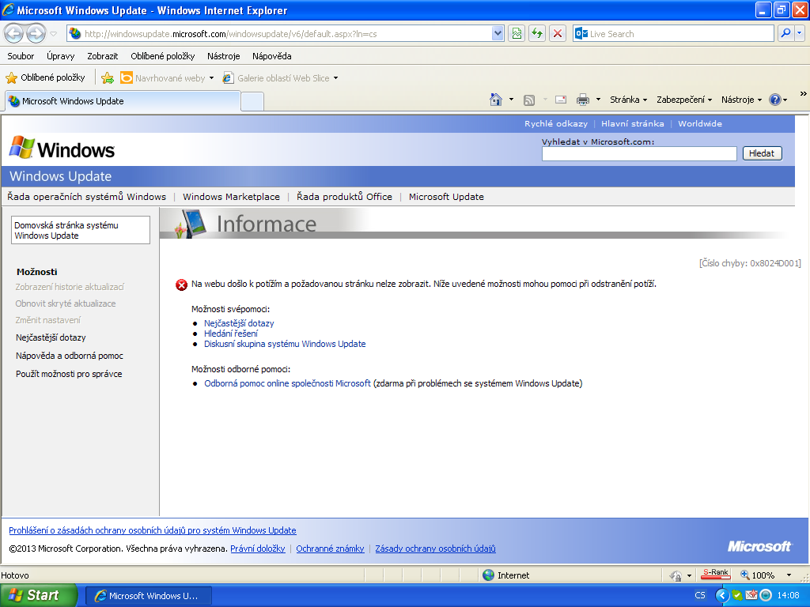Screen dimensions: 810x607
Task: Open the Microsoft Update navigation link
Action: [446, 197]
